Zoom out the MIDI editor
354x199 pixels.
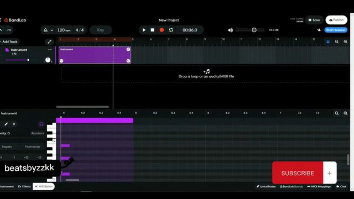point(337,113)
